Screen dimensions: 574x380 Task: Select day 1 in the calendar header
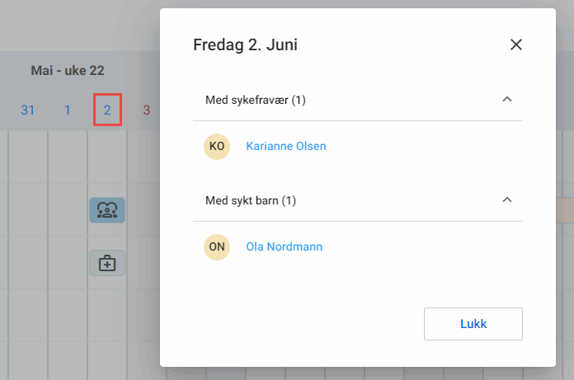[68, 110]
